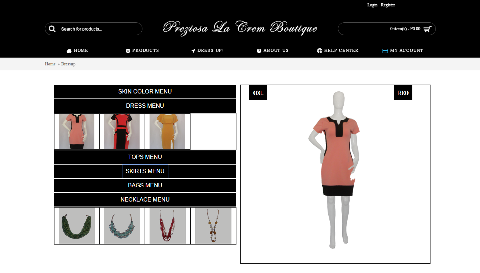Expand the SKIRTS MENU
This screenshot has width=480, height=273.
[145, 171]
